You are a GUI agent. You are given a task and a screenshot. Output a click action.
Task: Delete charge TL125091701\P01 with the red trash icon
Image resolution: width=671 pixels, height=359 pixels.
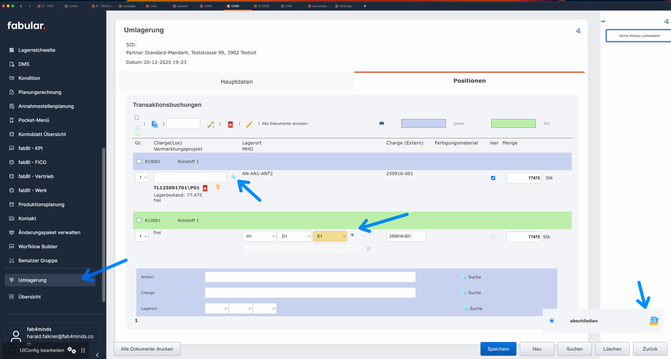click(205, 188)
